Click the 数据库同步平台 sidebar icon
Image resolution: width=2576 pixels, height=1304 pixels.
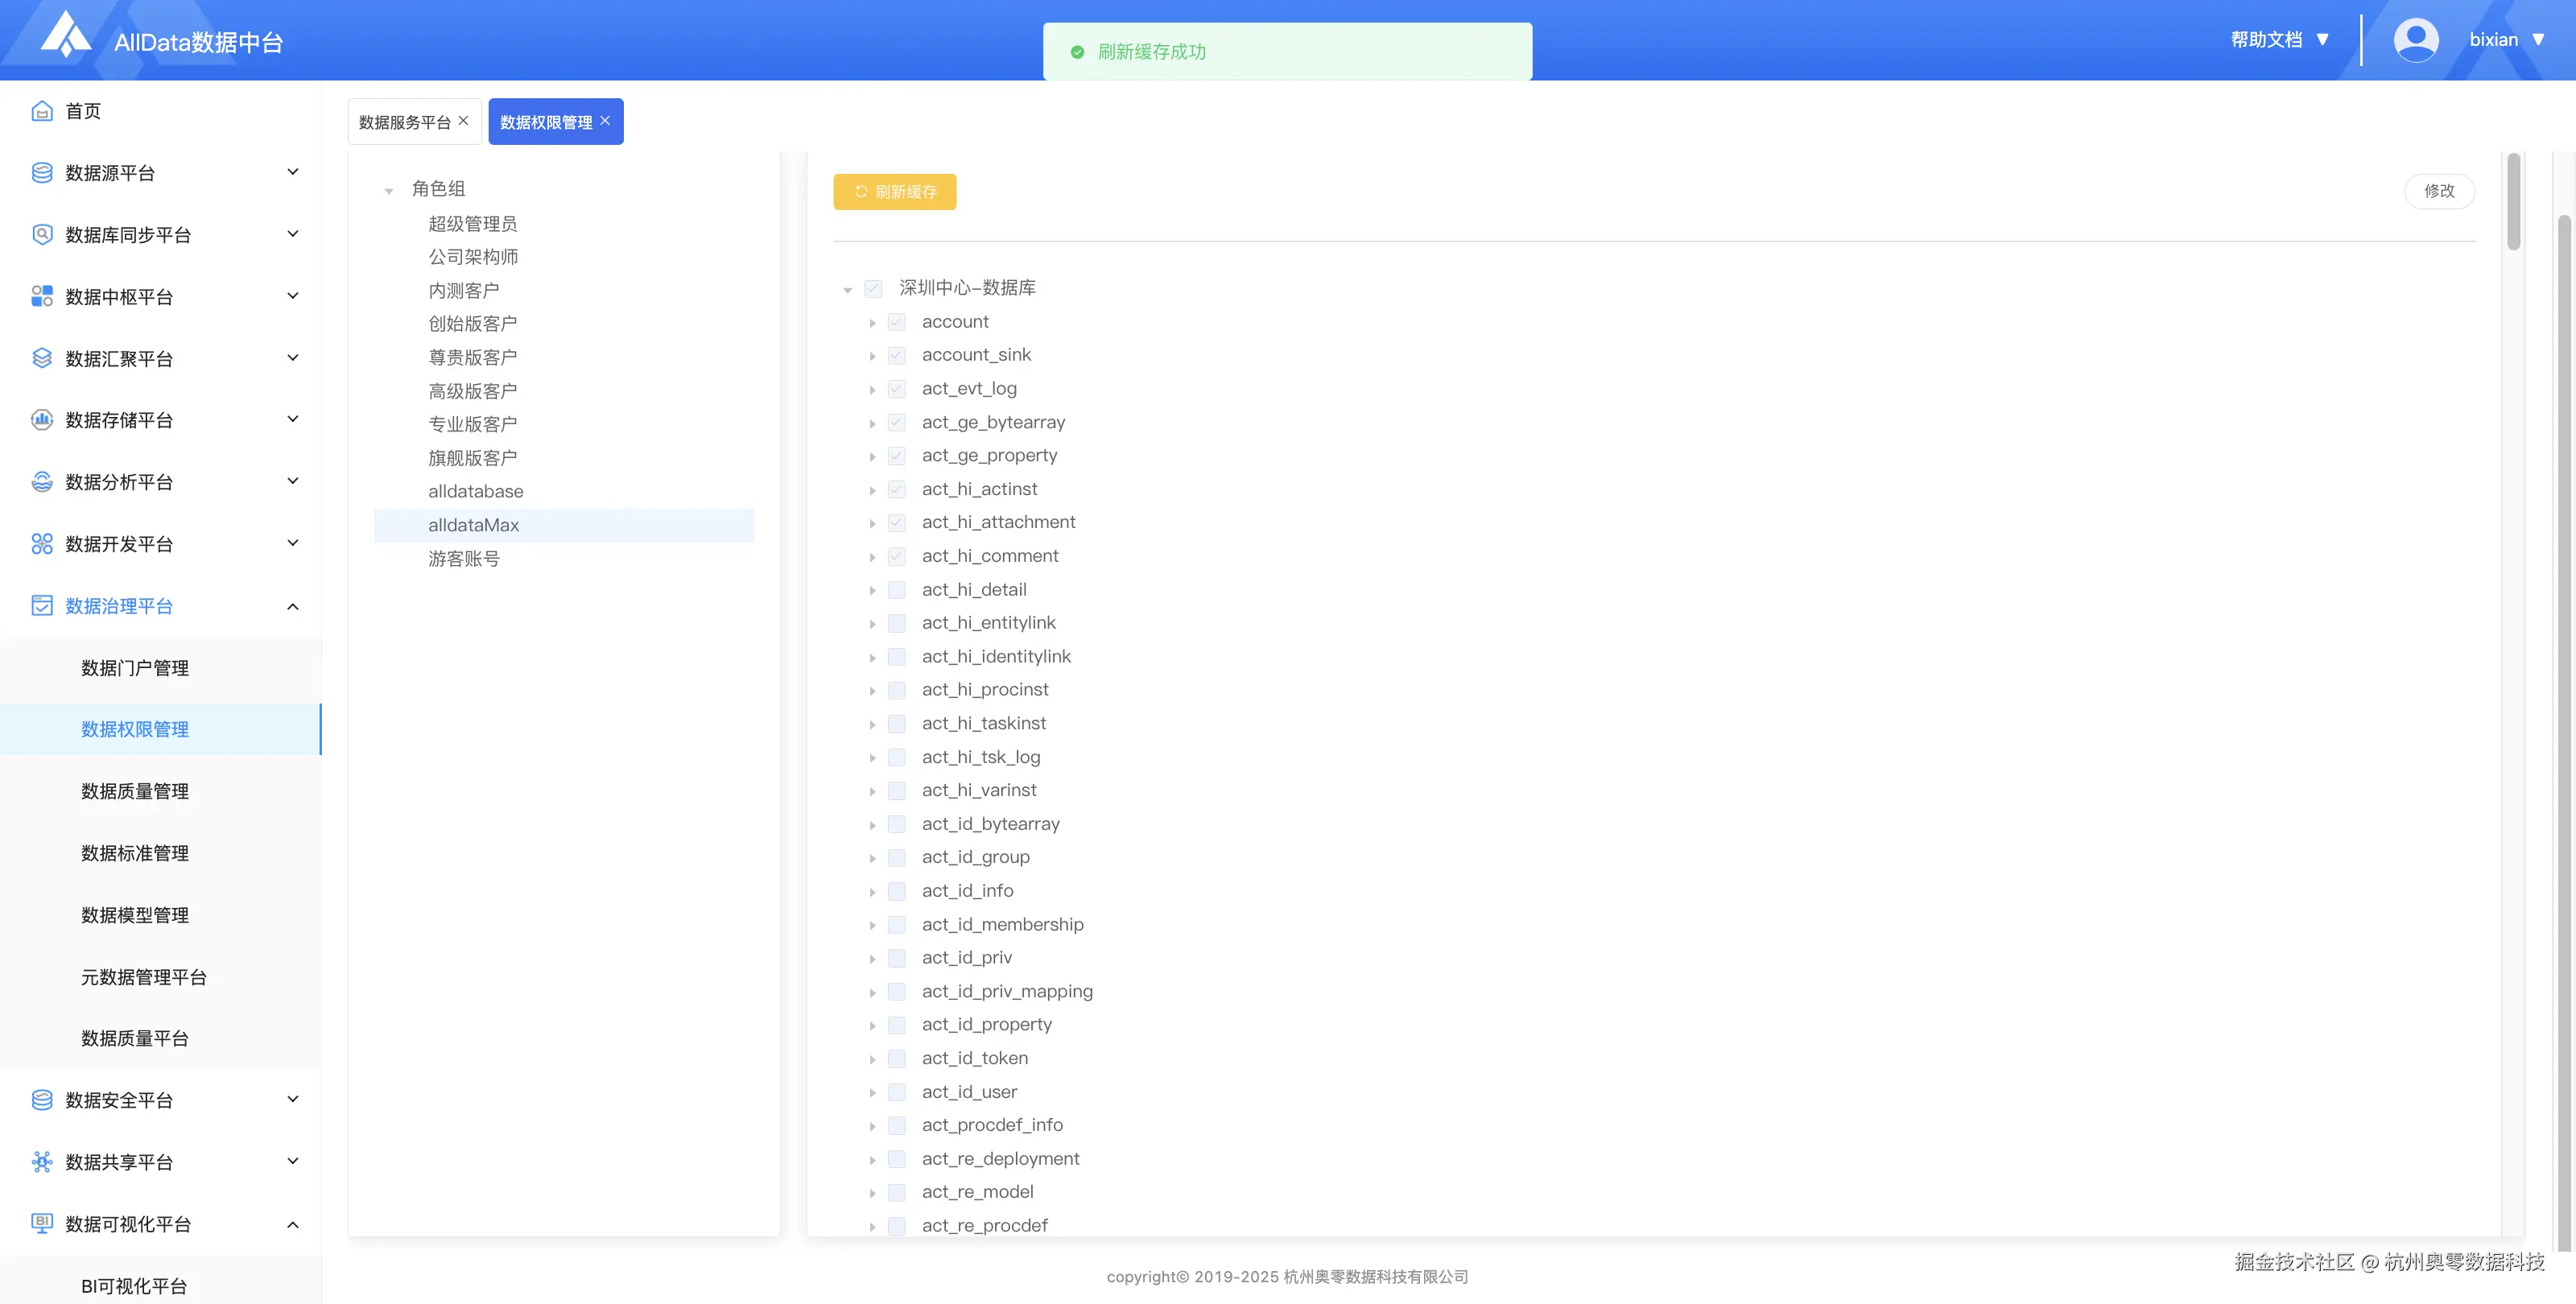click(42, 235)
